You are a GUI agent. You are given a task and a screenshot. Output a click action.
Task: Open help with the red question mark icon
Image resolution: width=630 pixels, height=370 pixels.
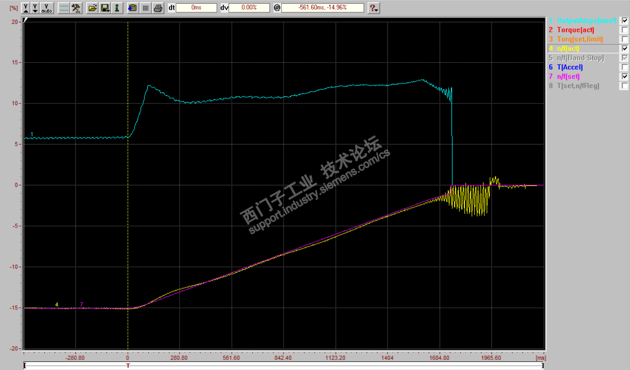coord(373,8)
